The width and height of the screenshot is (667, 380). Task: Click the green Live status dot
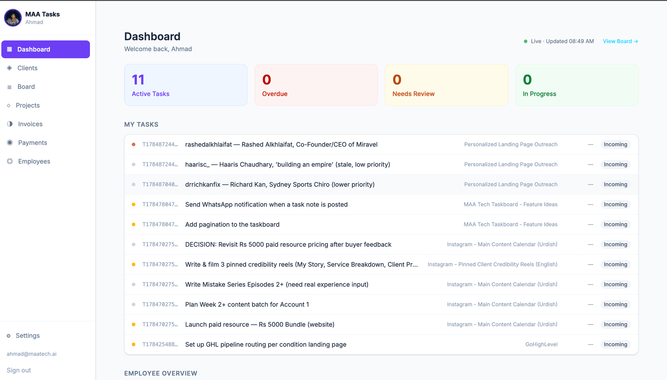525,41
